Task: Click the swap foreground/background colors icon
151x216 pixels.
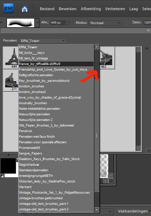Action: pyautogui.click(x=17, y=159)
